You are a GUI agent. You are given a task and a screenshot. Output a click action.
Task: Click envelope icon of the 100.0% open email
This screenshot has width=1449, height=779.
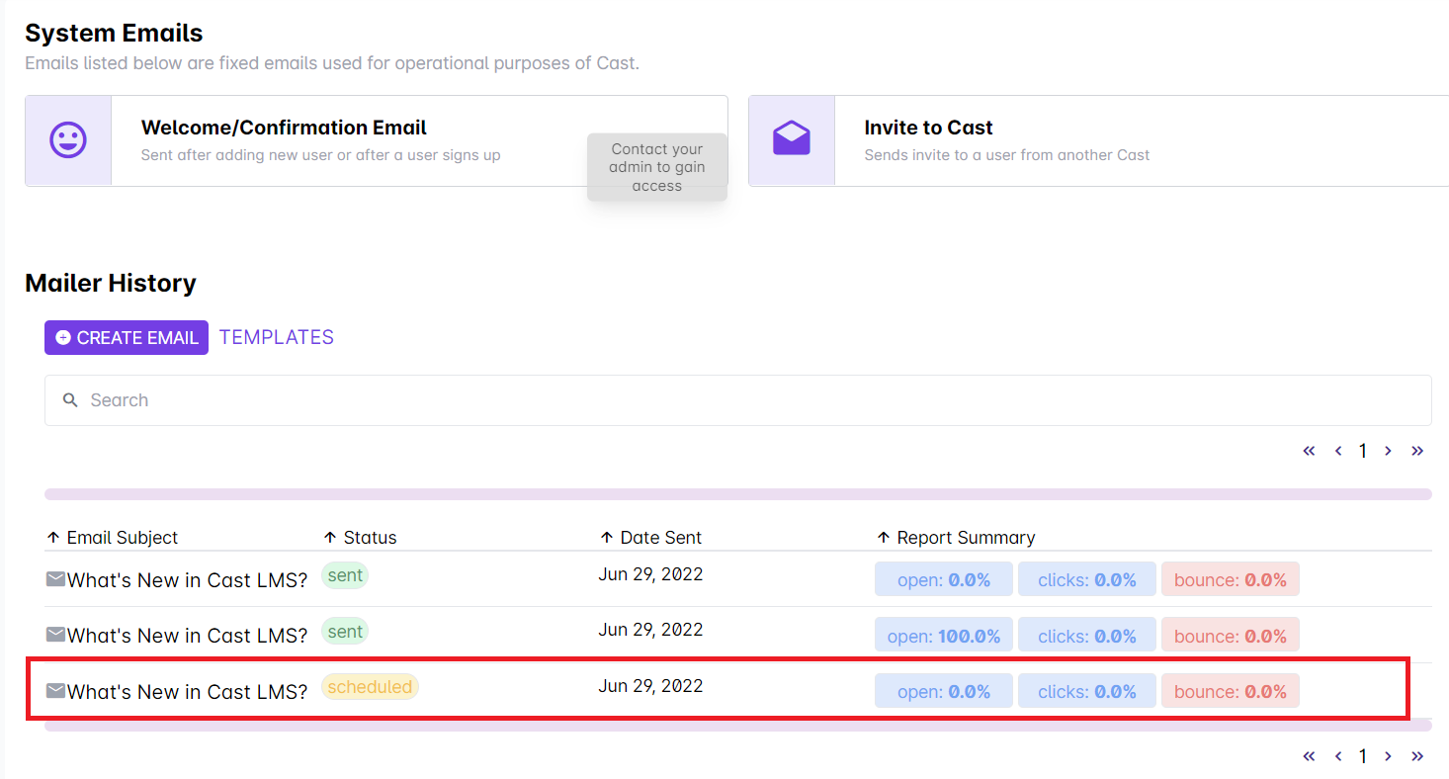(55, 635)
